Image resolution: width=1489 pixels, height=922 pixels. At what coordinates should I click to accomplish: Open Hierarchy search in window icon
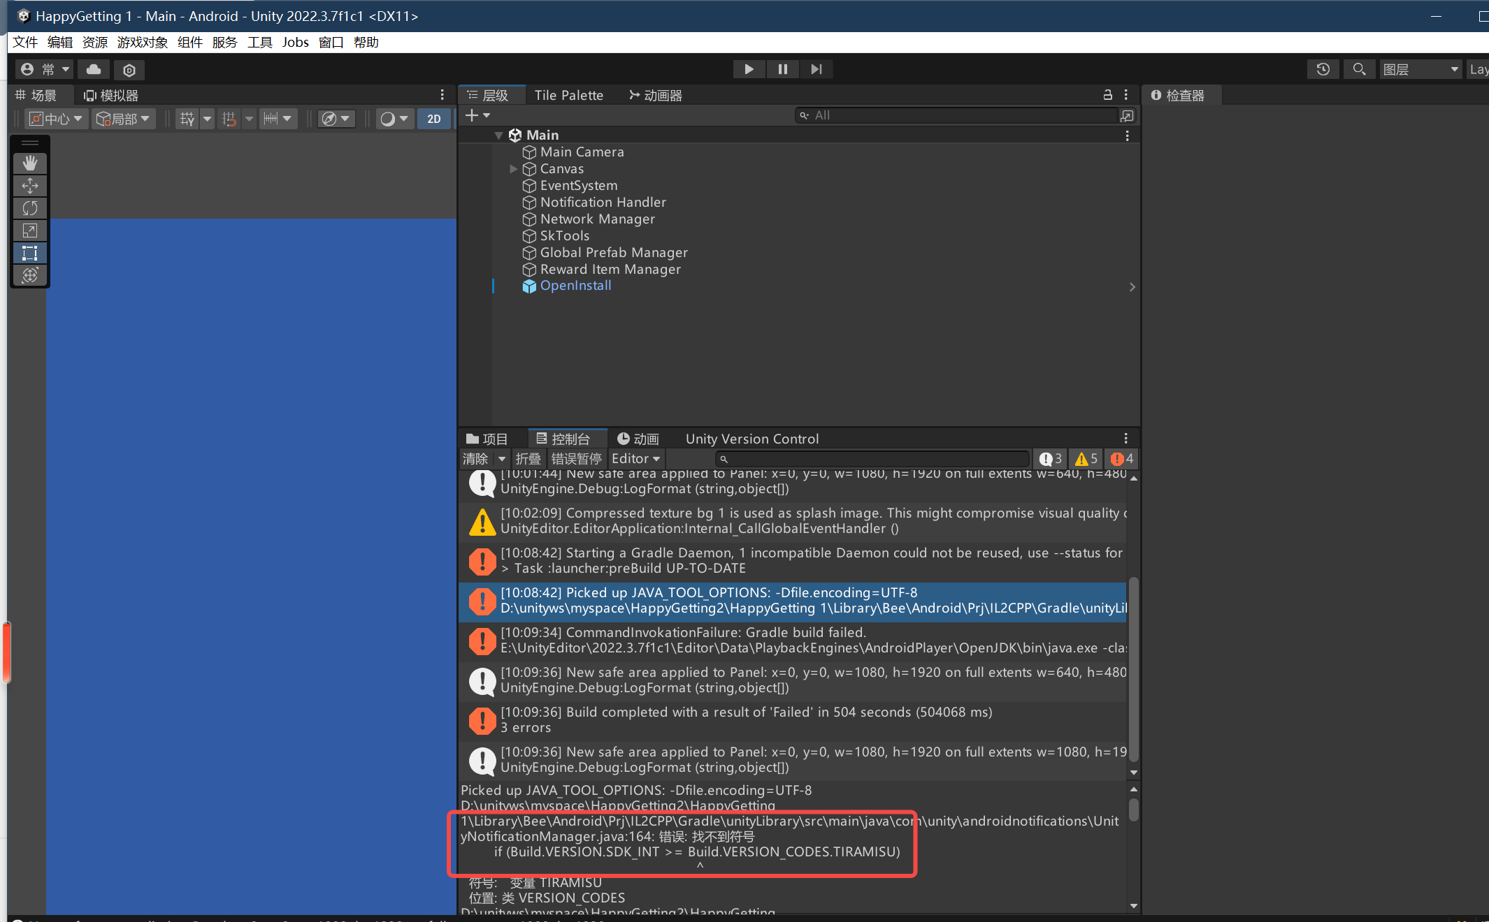point(1127,115)
